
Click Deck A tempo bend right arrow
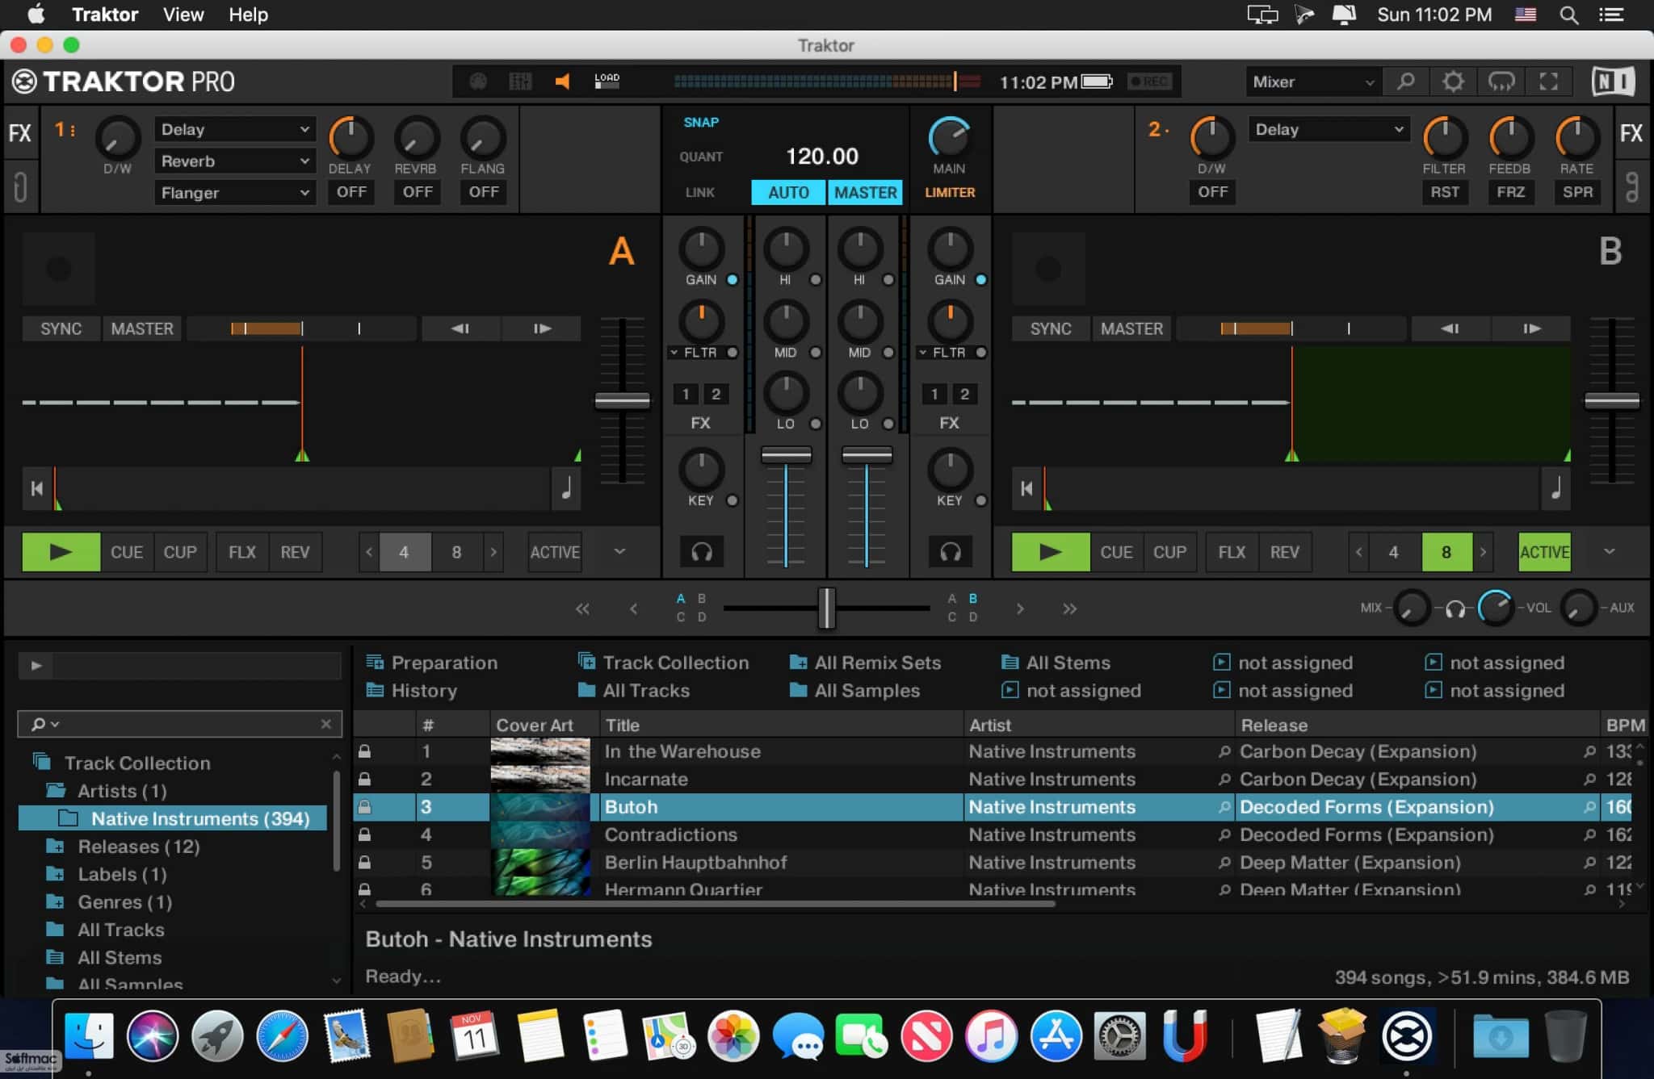542,328
